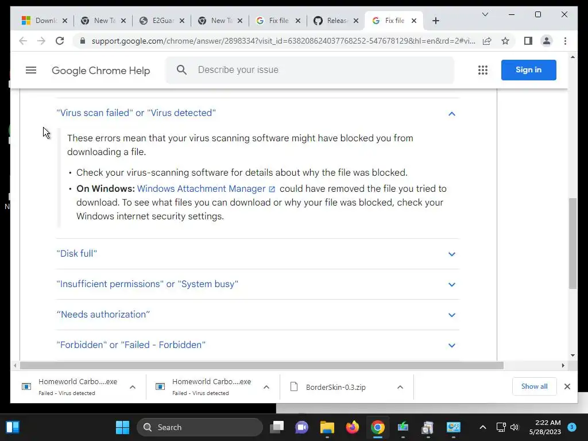Screen dimensions: 588x441
Task: Click the horizontal page scrollbar thumb
Action: coord(261,365)
